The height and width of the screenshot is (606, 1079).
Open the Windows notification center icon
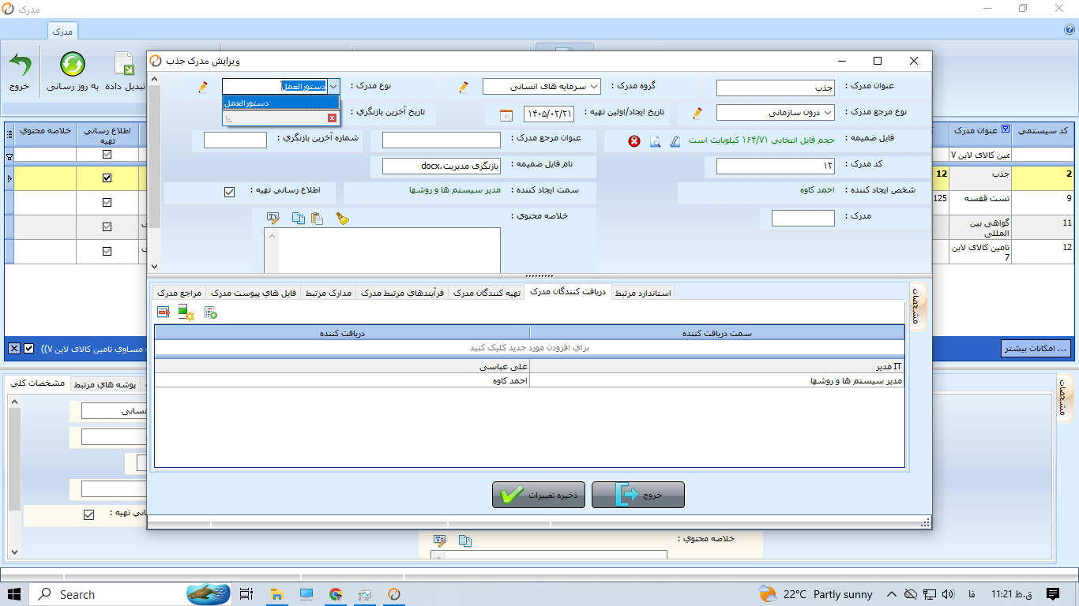click(x=1052, y=594)
